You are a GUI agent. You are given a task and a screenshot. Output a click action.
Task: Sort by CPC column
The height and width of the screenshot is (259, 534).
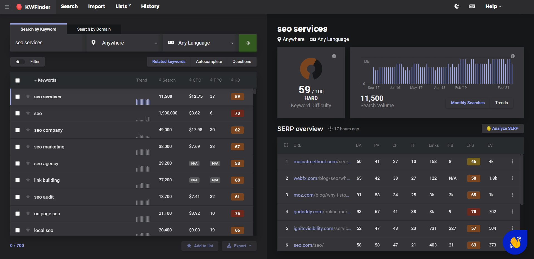(195, 80)
